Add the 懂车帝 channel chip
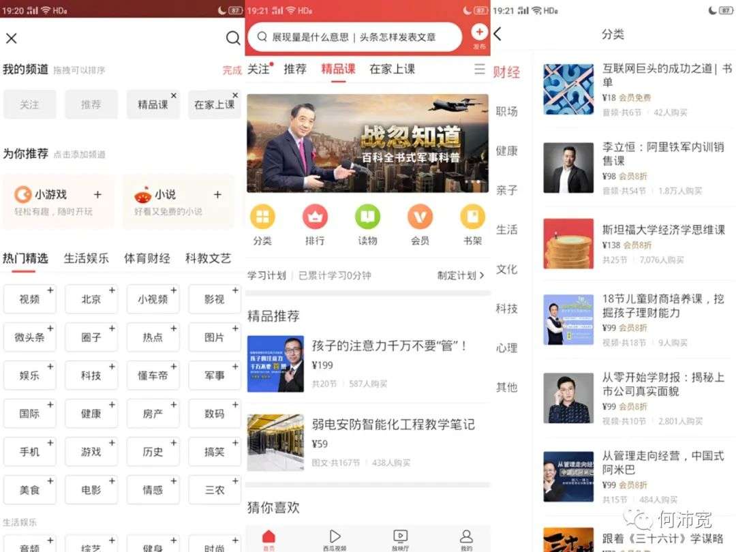Image resolution: width=736 pixels, height=552 pixels. [153, 375]
